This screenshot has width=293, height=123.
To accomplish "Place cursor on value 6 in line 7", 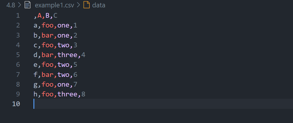I will click(75, 75).
